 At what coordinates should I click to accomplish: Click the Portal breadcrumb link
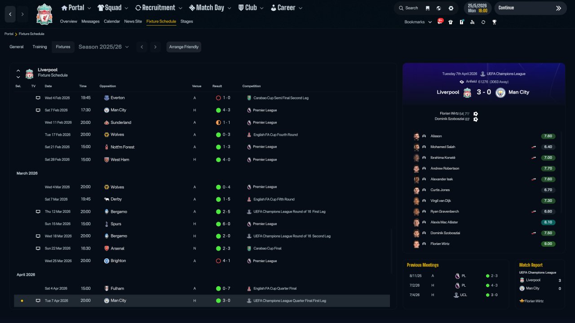[x=9, y=34]
